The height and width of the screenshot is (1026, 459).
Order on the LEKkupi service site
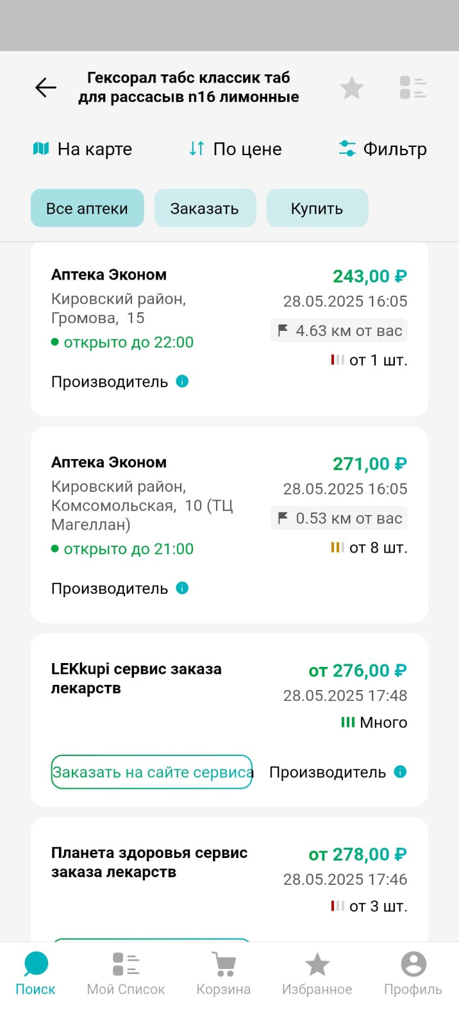tap(152, 772)
